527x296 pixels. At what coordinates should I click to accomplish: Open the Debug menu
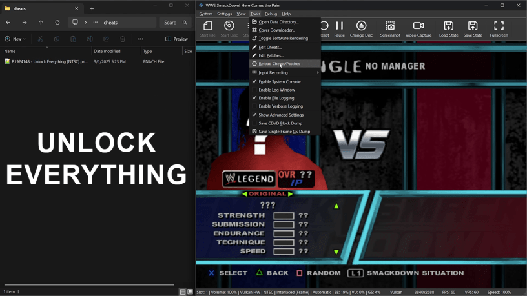[271, 14]
